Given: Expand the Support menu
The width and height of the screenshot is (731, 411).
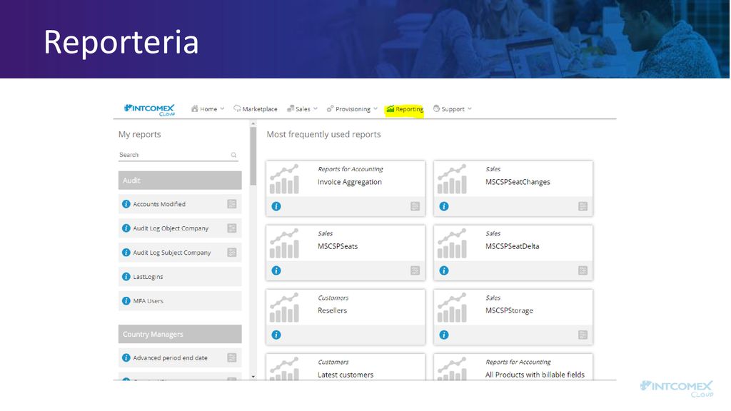Looking at the screenshot, I should (x=452, y=109).
